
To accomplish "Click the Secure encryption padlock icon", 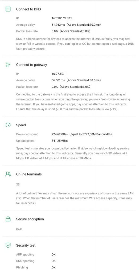I will point(8,219).
